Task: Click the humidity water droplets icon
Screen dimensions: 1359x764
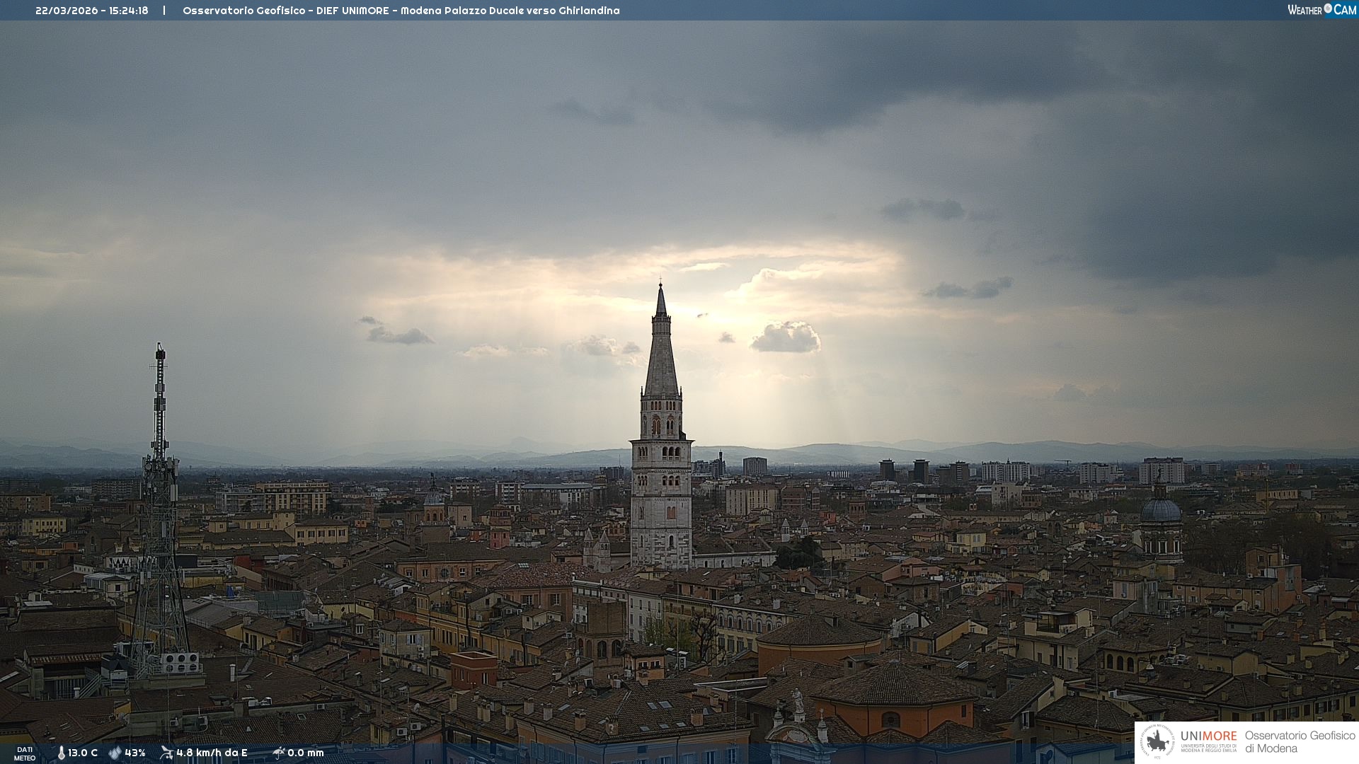Action: pyautogui.click(x=115, y=753)
